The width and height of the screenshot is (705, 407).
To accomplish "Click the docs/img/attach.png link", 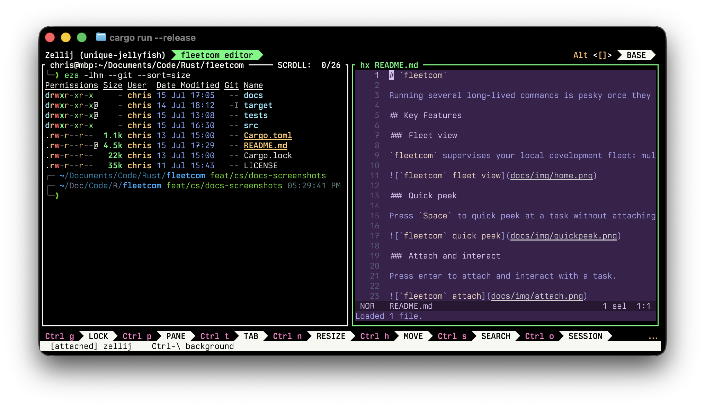I will [x=537, y=296].
